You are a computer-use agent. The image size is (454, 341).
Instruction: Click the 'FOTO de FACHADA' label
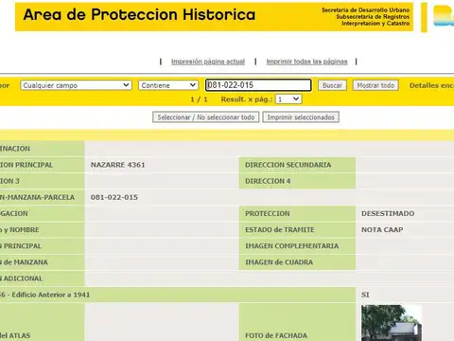[276, 335]
